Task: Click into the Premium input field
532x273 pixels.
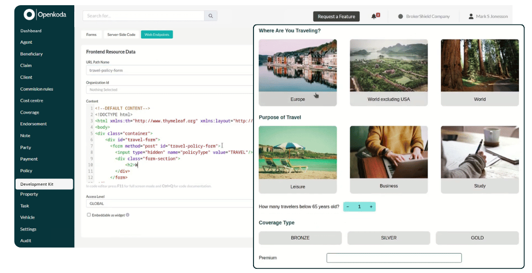Action: click(x=394, y=258)
